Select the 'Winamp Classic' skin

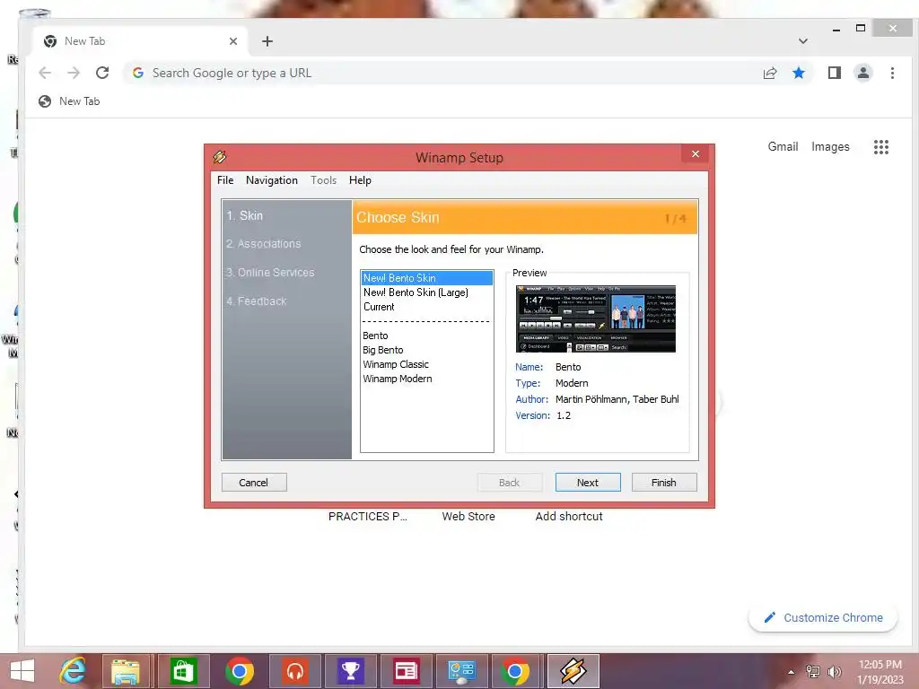[x=426, y=364]
